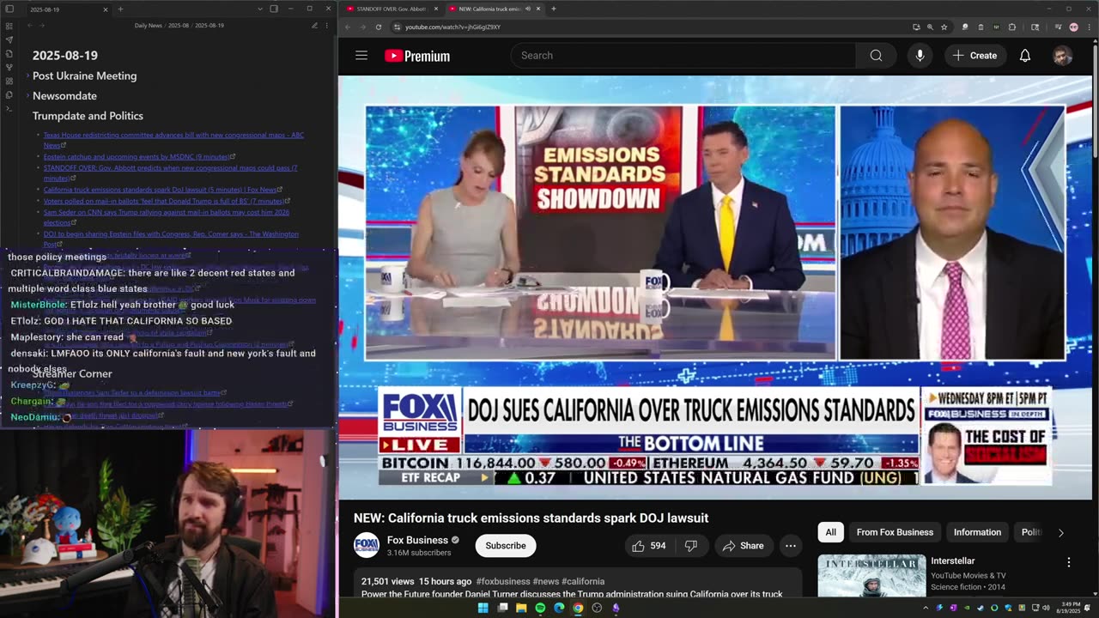Open the Texas House redistricting committee link
This screenshot has width=1099, height=618.
173,140
